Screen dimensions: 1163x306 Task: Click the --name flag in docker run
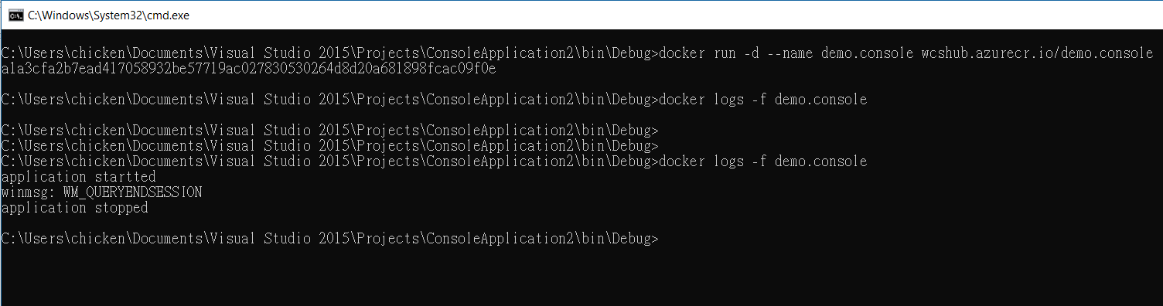click(x=790, y=53)
